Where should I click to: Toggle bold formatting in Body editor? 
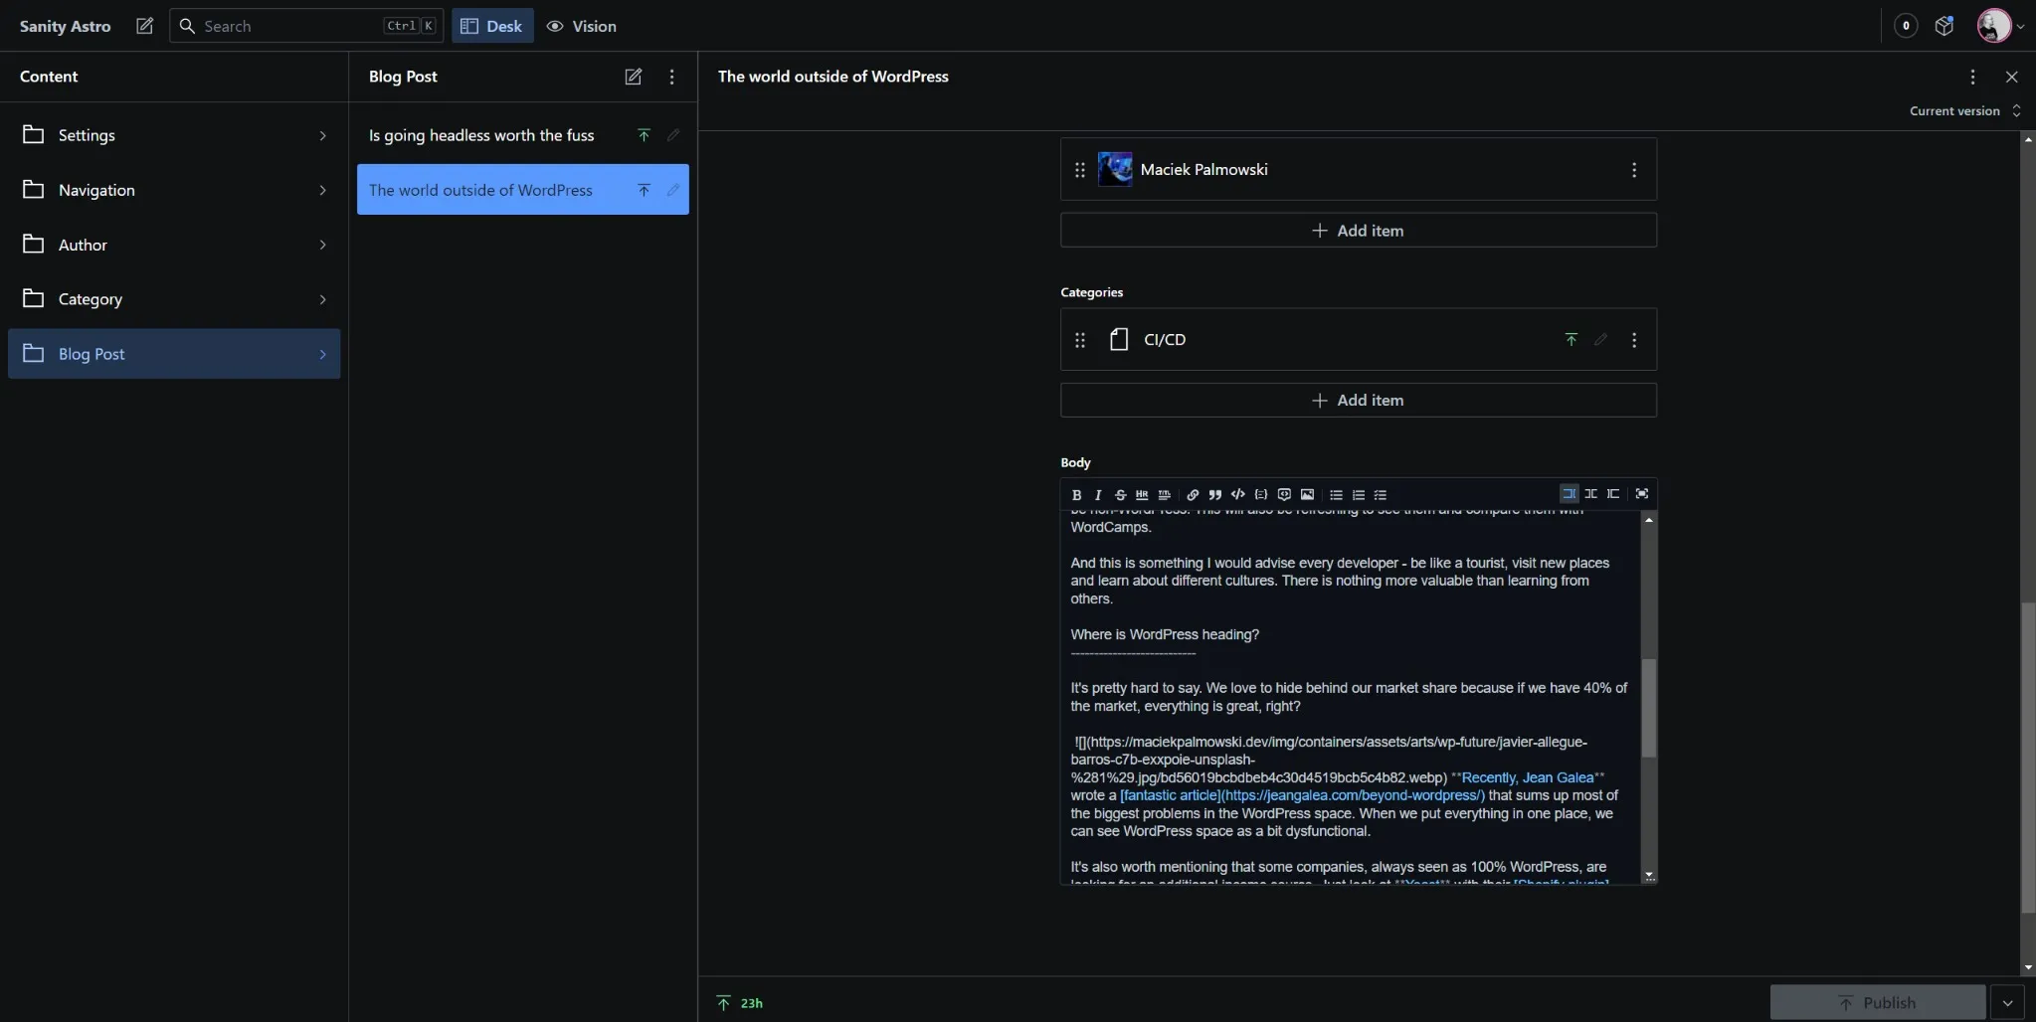pos(1076,495)
